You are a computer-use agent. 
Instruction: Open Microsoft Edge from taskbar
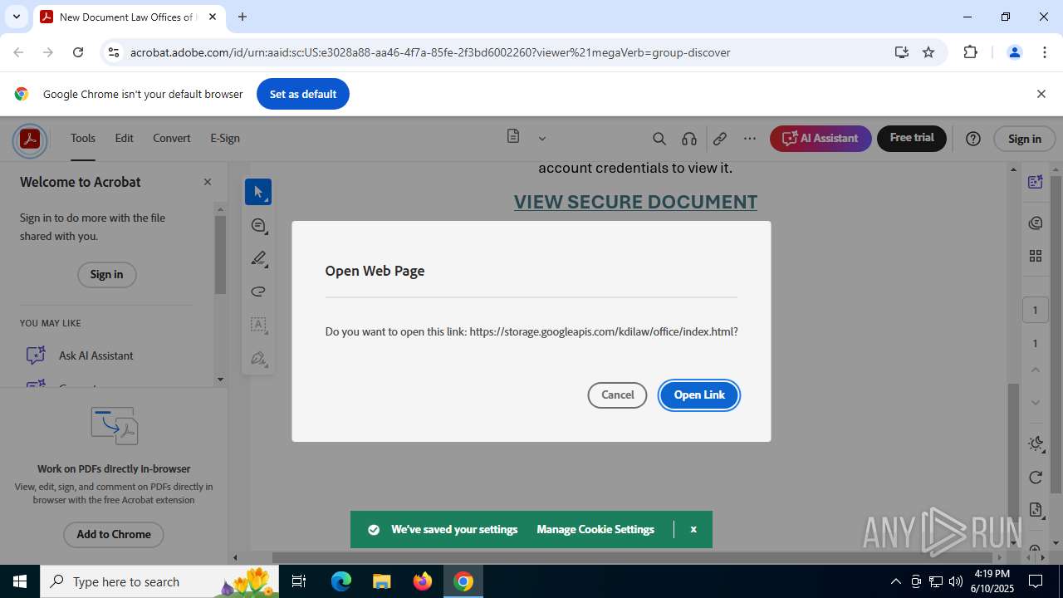[341, 581]
